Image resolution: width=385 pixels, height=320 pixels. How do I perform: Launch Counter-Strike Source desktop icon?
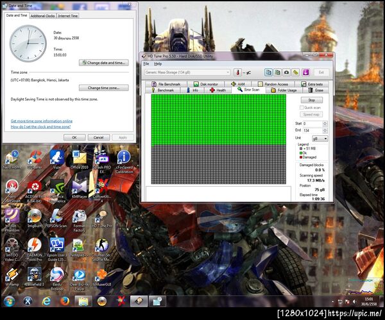pos(101,249)
